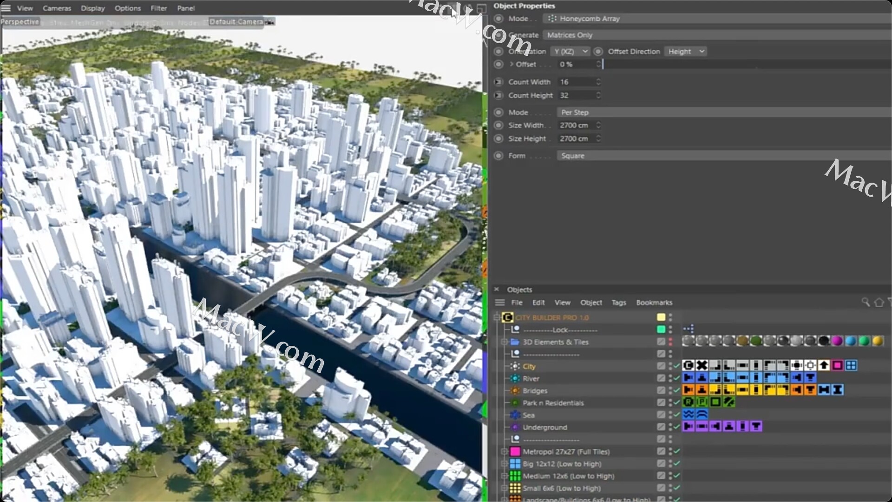Click the 3D Elements & Tiles folder icon

pos(515,342)
